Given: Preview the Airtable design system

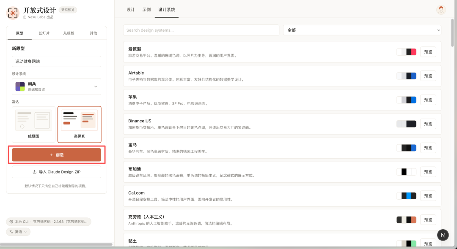Looking at the screenshot, I should [x=428, y=76].
